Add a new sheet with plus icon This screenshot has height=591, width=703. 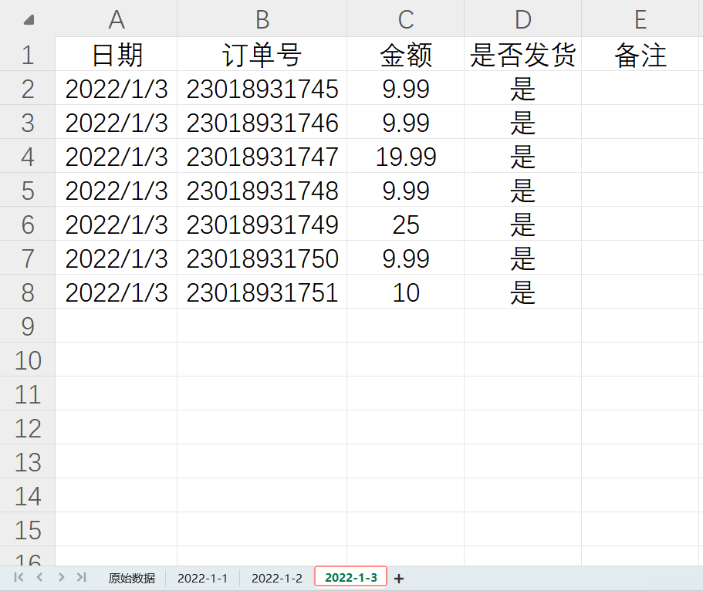coord(399,579)
